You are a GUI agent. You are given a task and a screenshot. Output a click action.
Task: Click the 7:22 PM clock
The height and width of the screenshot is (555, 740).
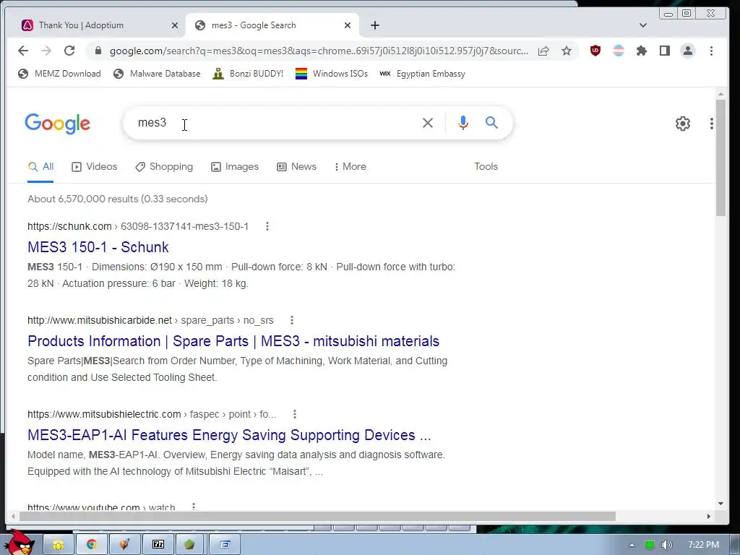[x=704, y=545]
